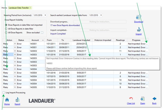
Task: Close the Landauer Data Transfer tab
Action: pyautogui.click(x=30, y=8)
